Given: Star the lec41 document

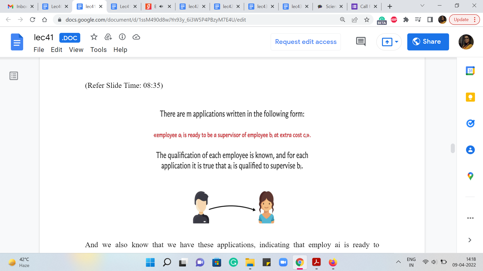Looking at the screenshot, I should pyautogui.click(x=94, y=37).
